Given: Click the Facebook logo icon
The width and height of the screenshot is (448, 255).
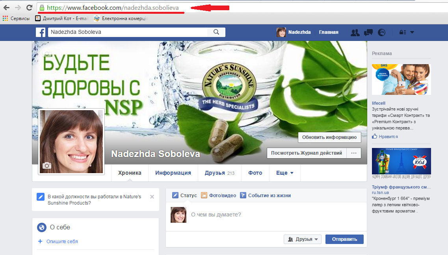Looking at the screenshot, I should click(41, 32).
